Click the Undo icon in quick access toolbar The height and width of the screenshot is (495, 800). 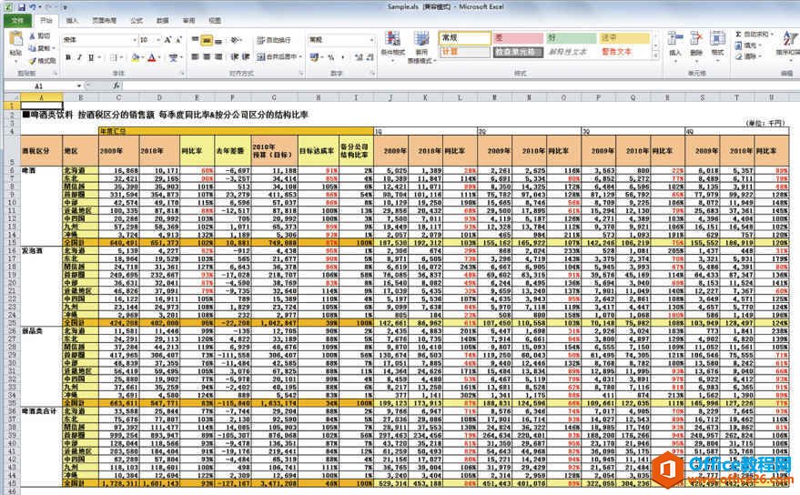(x=33, y=7)
